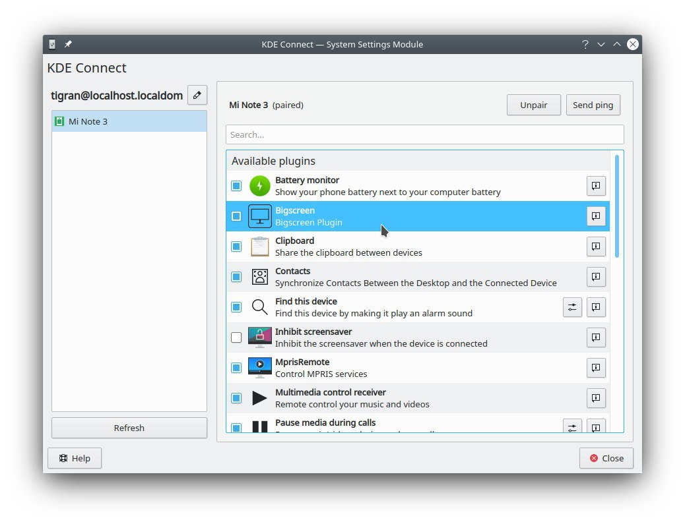Maximize the window with the up chevron

(x=617, y=44)
